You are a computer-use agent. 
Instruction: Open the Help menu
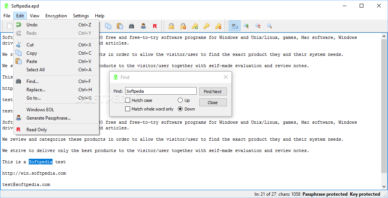[100, 16]
